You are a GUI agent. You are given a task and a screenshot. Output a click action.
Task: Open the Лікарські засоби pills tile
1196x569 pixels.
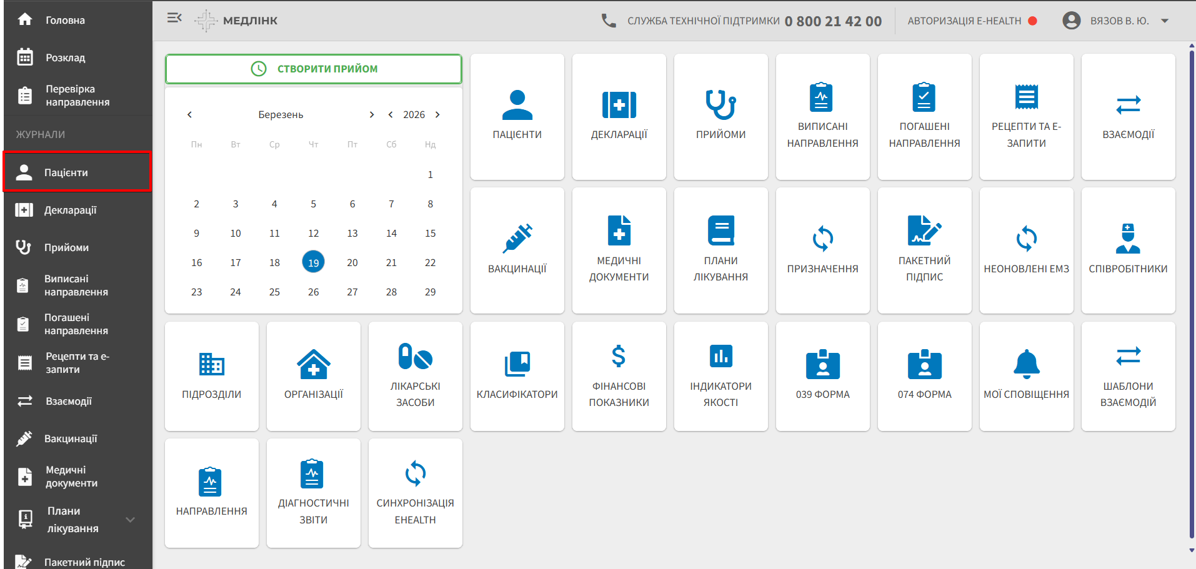pyautogui.click(x=415, y=375)
